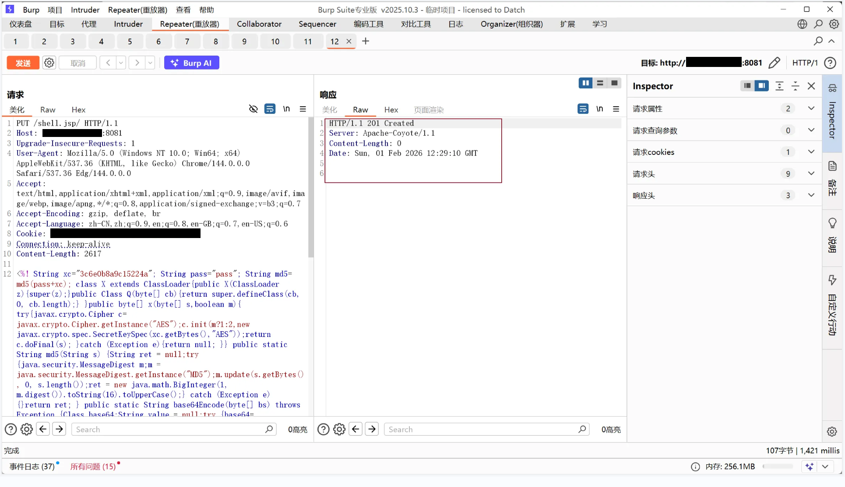
Task: Jump to previous match in response search
Action: point(356,429)
